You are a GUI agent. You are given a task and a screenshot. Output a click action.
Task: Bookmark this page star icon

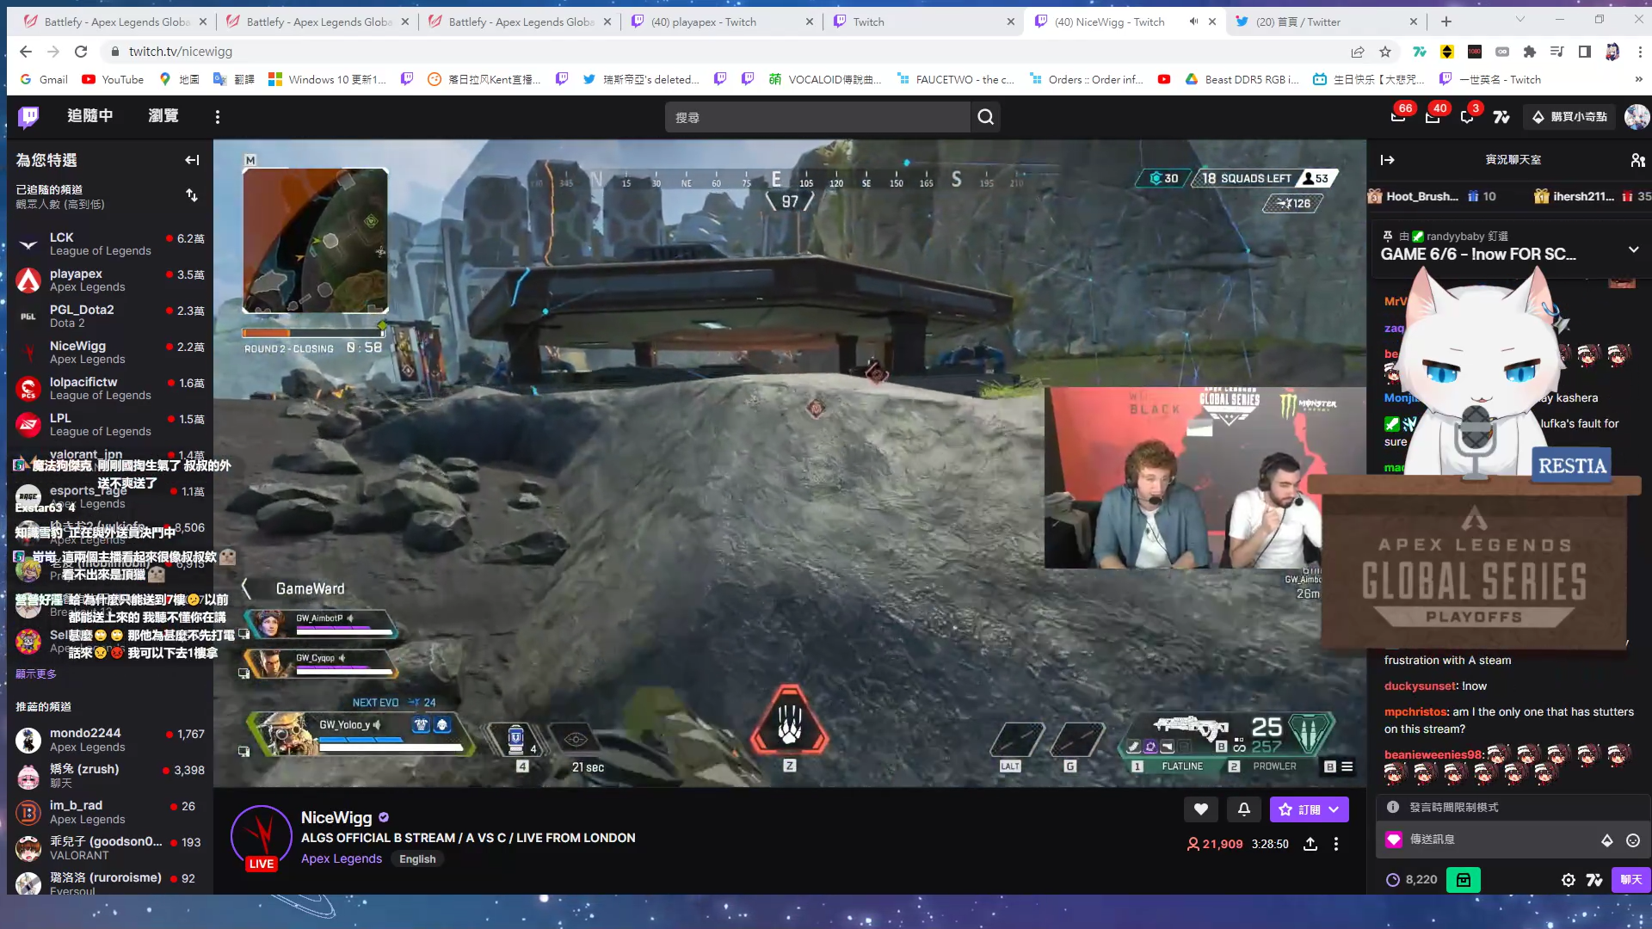point(1385,52)
